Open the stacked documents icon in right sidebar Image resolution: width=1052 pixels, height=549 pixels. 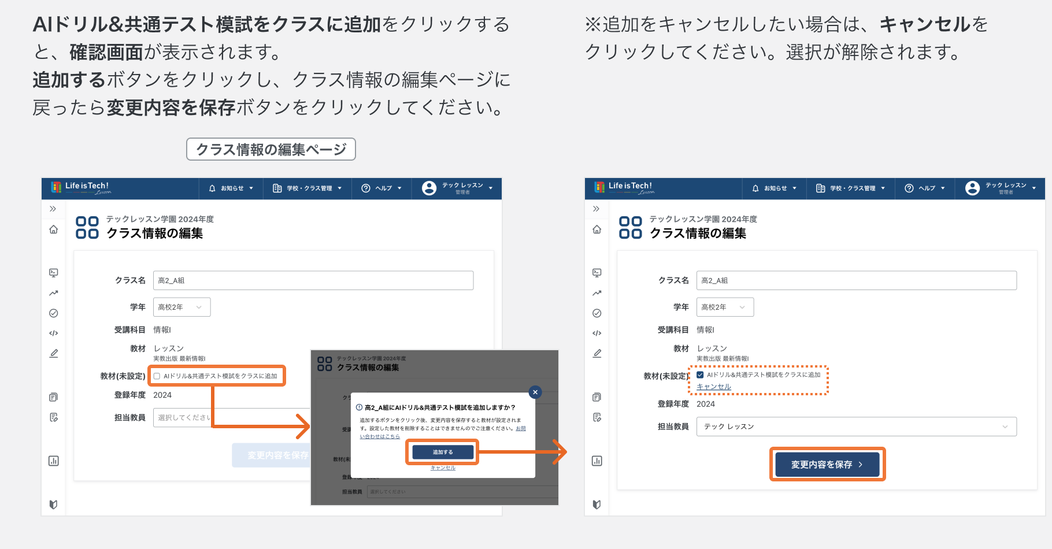pyautogui.click(x=597, y=397)
